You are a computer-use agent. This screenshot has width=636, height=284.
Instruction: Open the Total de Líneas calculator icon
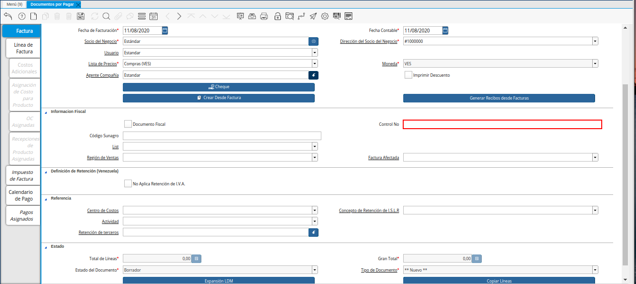(197, 259)
